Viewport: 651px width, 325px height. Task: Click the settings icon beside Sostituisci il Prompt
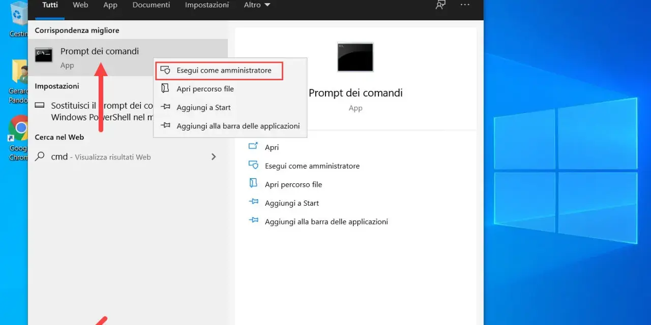(x=40, y=105)
